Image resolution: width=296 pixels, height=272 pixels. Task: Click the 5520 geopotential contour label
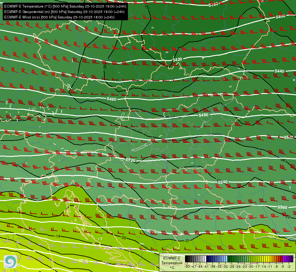pyautogui.click(x=130, y=160)
